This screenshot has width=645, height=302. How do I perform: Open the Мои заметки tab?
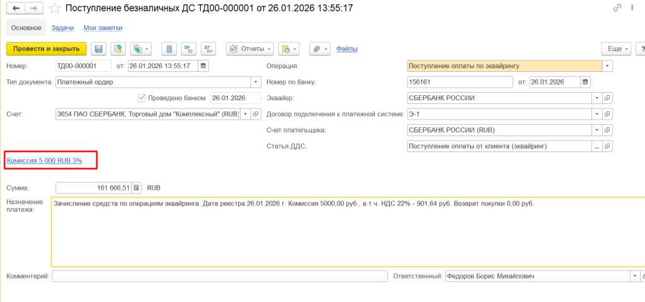pyautogui.click(x=103, y=28)
